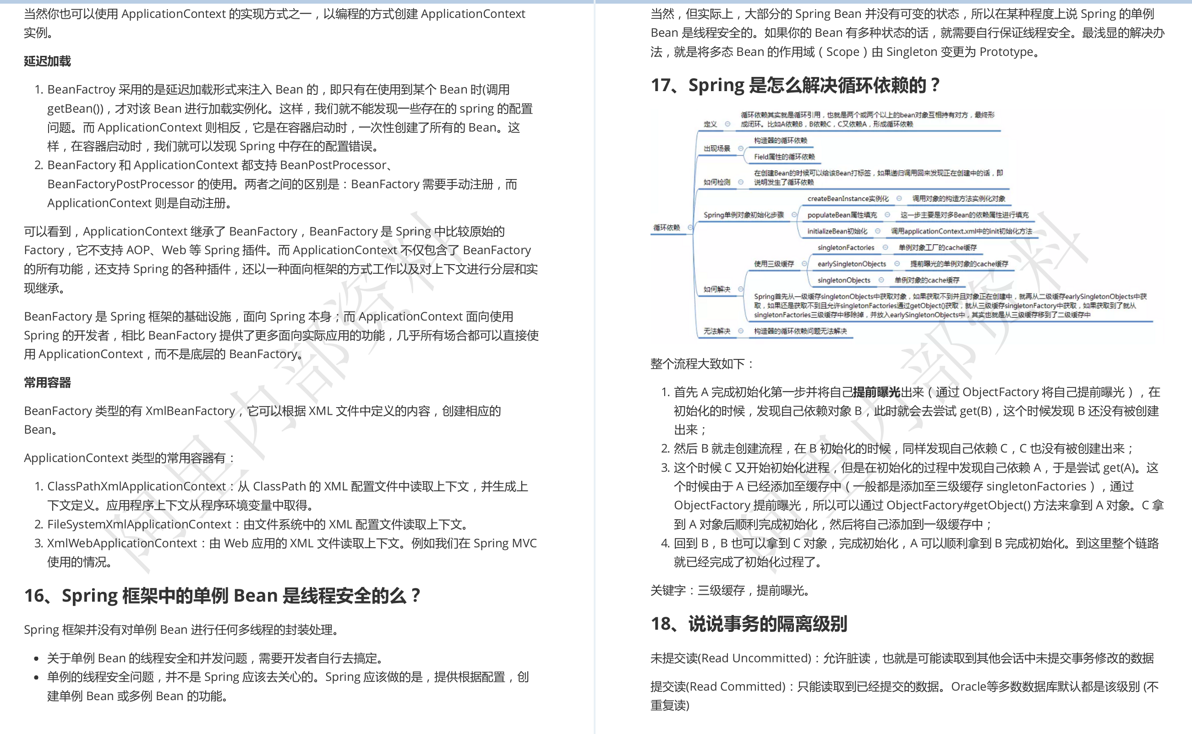Viewport: 1192px width, 734px height.
Task: Click the populateBean属性填充 node circle
Action: [x=887, y=215]
